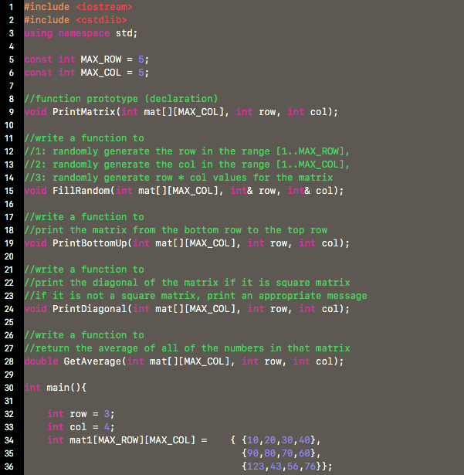Click comment 'print the diagonal of the matrix'
Screen dimensions: 464x475
point(187,283)
